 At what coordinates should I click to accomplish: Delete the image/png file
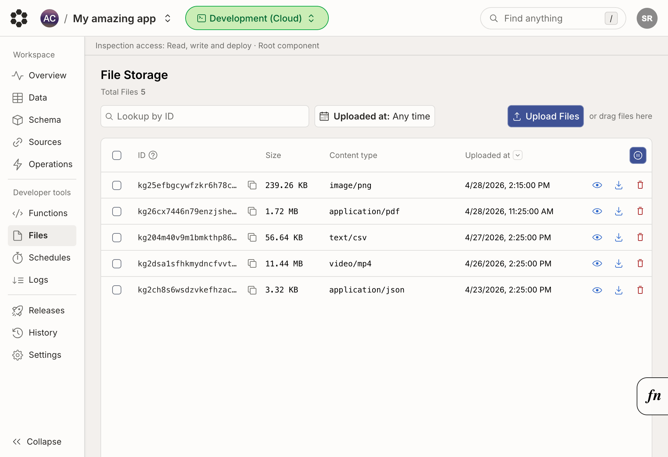tap(640, 185)
